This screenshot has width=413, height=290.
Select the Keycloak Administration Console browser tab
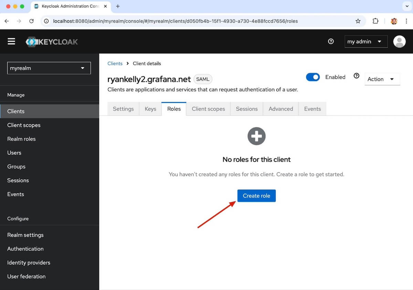click(71, 6)
